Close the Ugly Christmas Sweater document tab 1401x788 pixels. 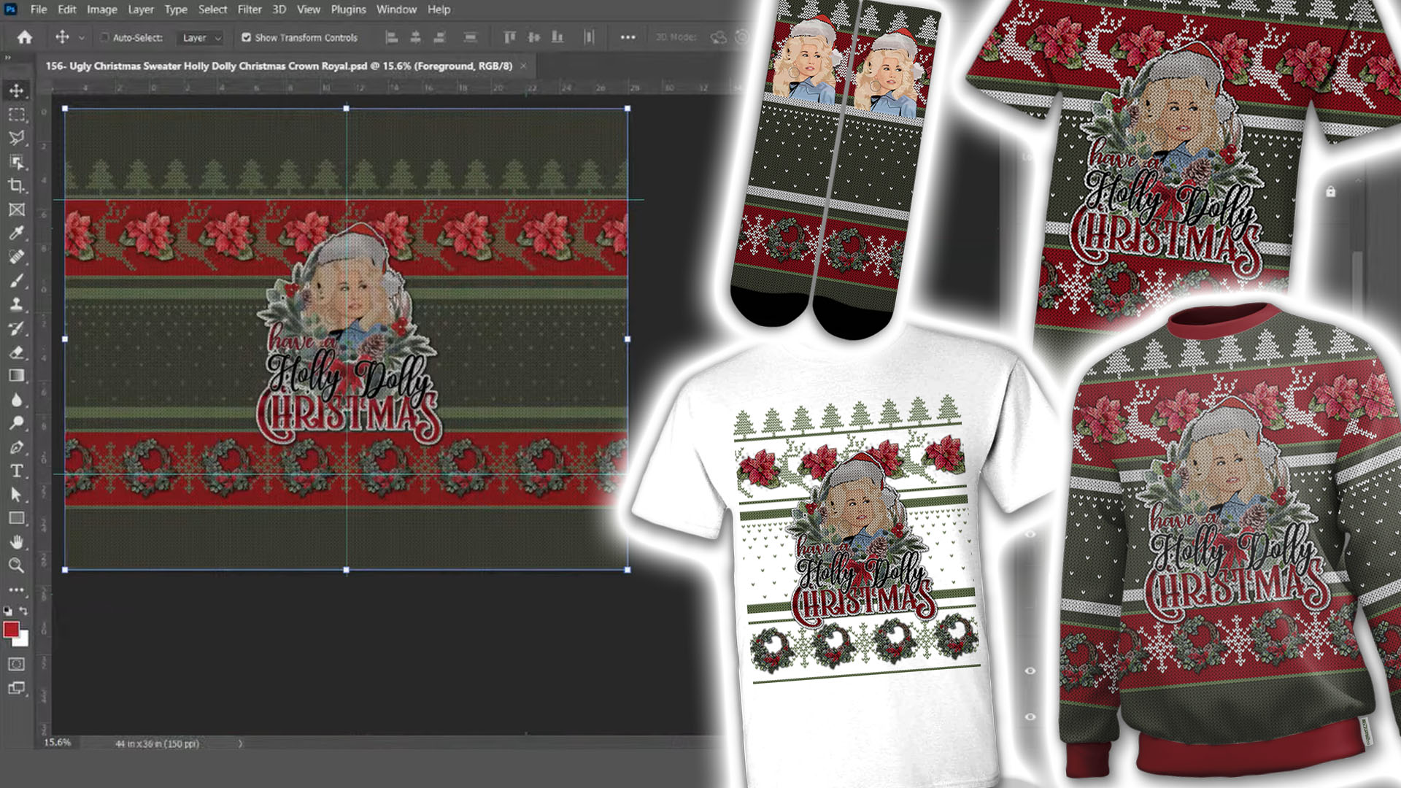pos(523,66)
